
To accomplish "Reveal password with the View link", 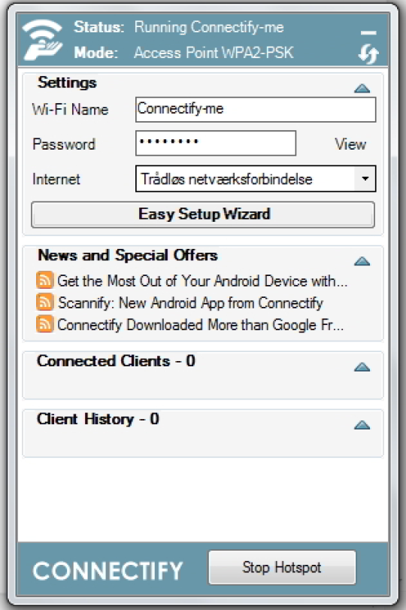I will (350, 144).
